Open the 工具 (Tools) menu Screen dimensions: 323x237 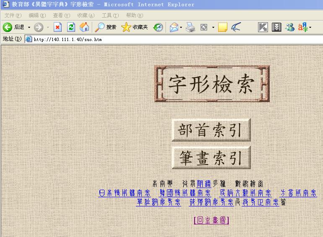110,15
